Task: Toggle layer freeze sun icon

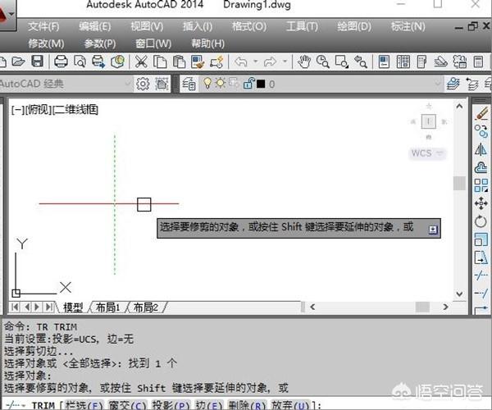Action: pyautogui.click(x=221, y=83)
